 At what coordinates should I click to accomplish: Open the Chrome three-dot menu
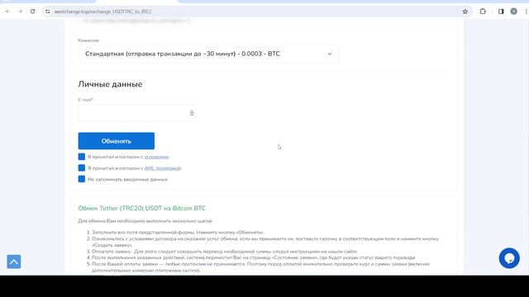526,12
